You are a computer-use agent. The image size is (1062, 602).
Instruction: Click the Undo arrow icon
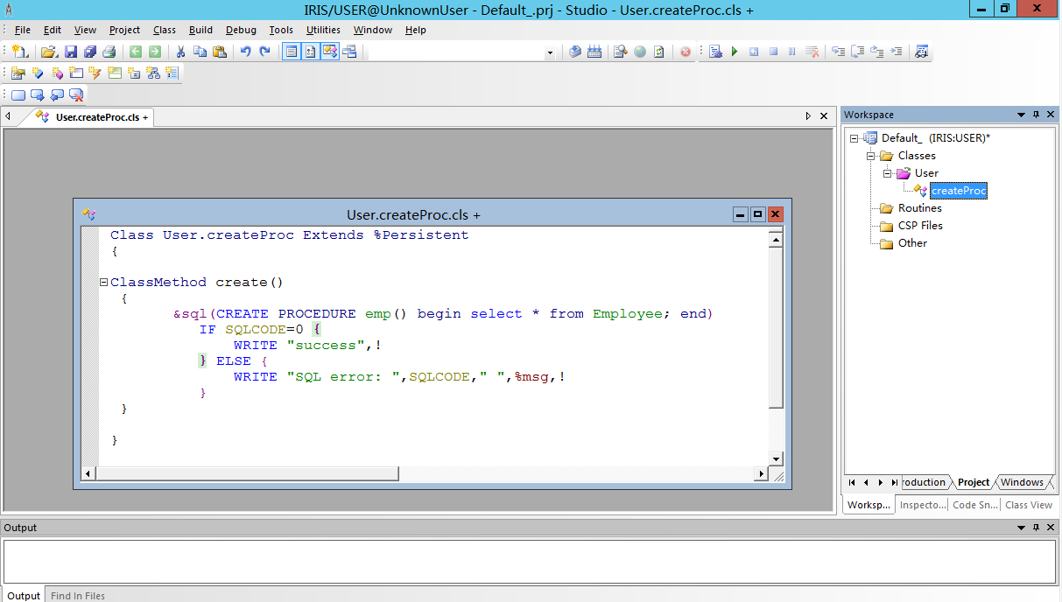(x=245, y=52)
